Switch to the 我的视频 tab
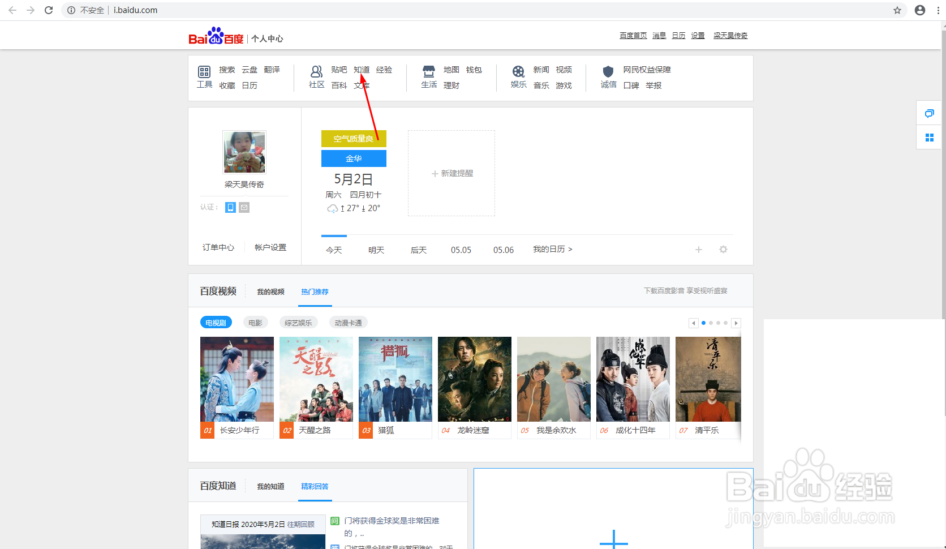Viewport: 946px width, 549px height. (x=270, y=291)
